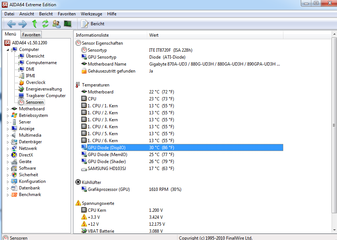The width and height of the screenshot is (337, 240).
Task: Go forward with the blue right arrow
Action: [23, 24]
